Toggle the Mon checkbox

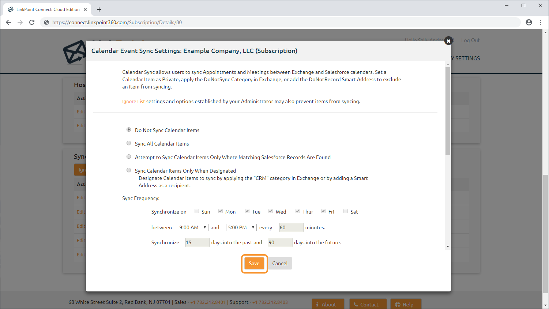coord(221,211)
